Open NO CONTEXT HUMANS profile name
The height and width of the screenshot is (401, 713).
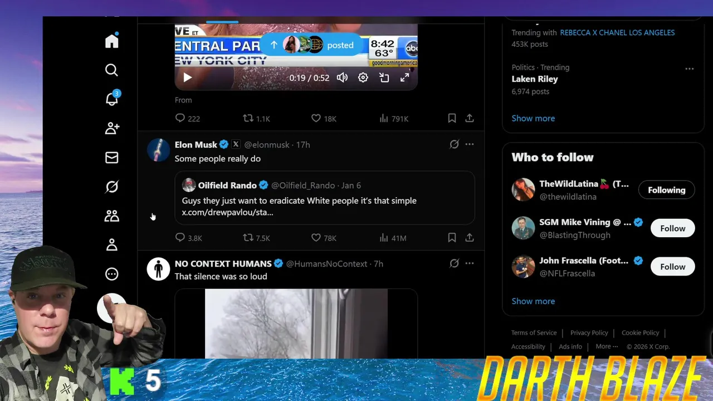(223, 263)
